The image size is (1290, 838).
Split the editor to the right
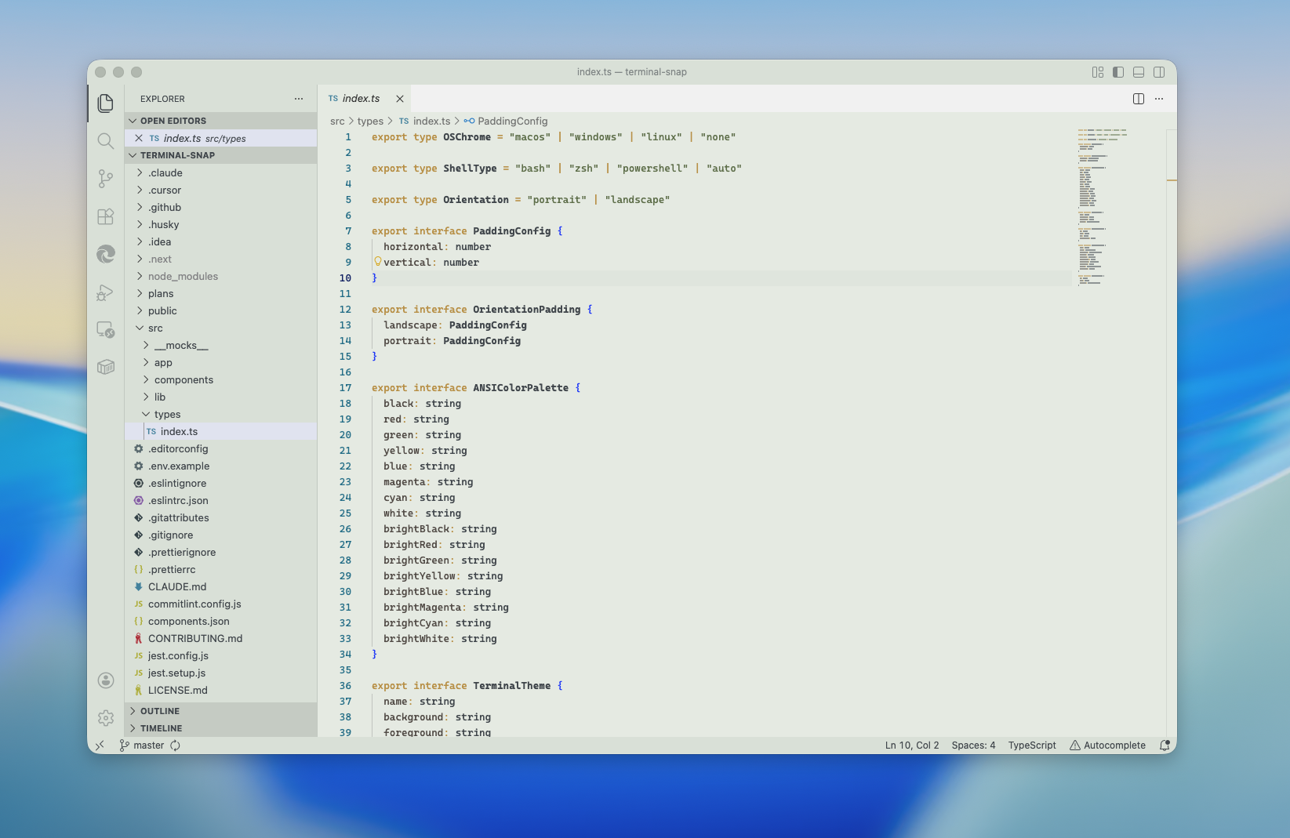(1139, 99)
